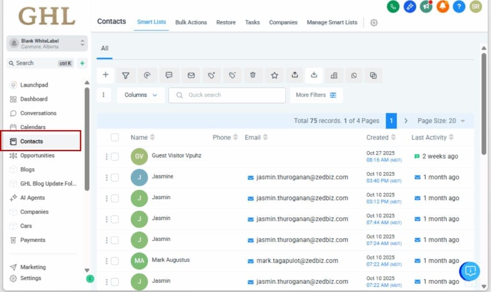Screen dimensions: 491x292
Task: Open the Columns dropdown
Action: 140,95
